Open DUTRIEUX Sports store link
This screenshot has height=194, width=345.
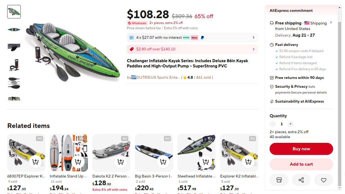coord(158,77)
